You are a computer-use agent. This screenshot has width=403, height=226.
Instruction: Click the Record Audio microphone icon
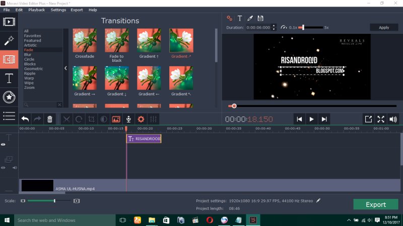coord(128,119)
